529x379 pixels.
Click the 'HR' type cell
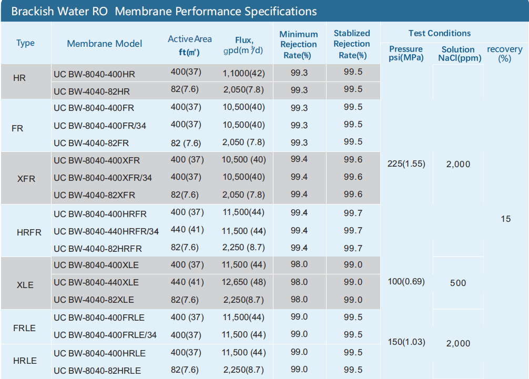19,78
